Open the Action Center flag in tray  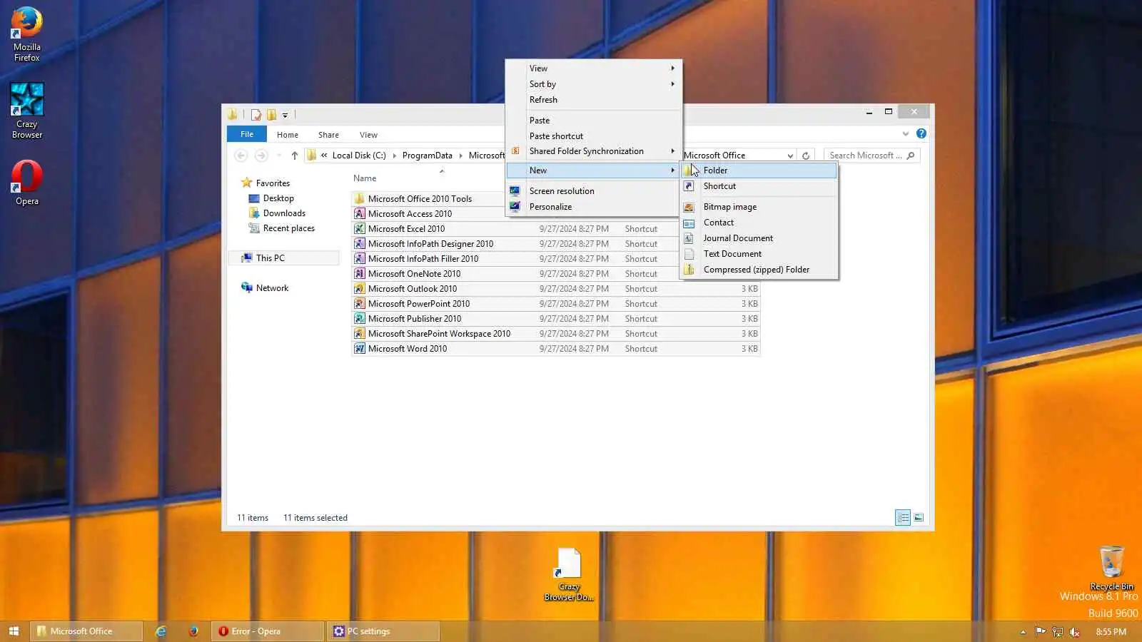pyautogui.click(x=1040, y=631)
